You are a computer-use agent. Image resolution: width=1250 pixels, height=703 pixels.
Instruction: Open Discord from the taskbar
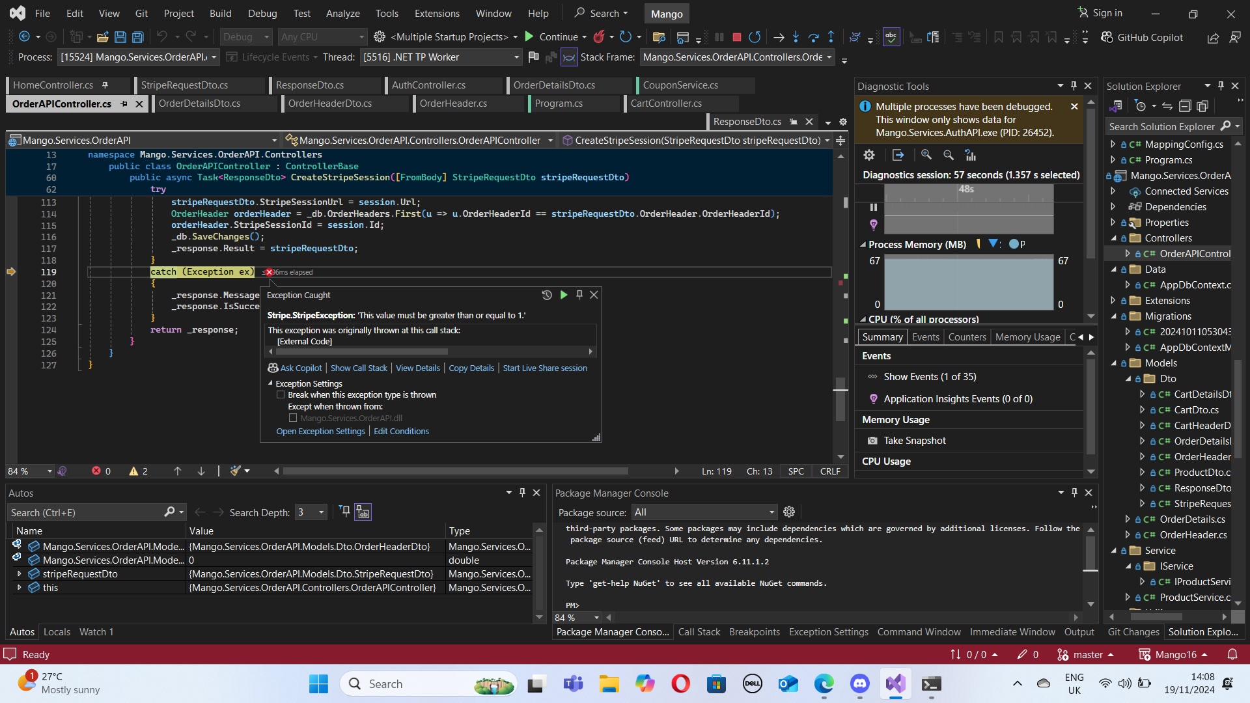860,683
